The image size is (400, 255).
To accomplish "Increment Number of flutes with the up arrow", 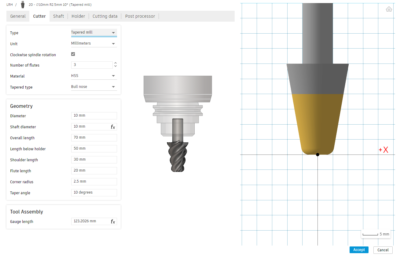I will [115, 63].
